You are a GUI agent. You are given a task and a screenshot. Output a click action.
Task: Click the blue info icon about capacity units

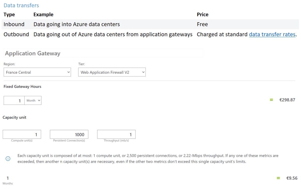coord(8,158)
